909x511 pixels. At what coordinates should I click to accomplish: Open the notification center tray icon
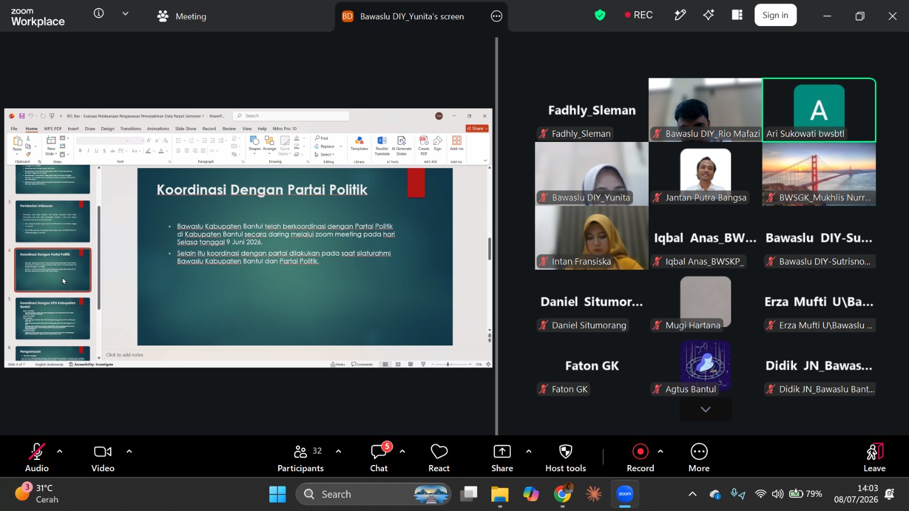click(890, 494)
